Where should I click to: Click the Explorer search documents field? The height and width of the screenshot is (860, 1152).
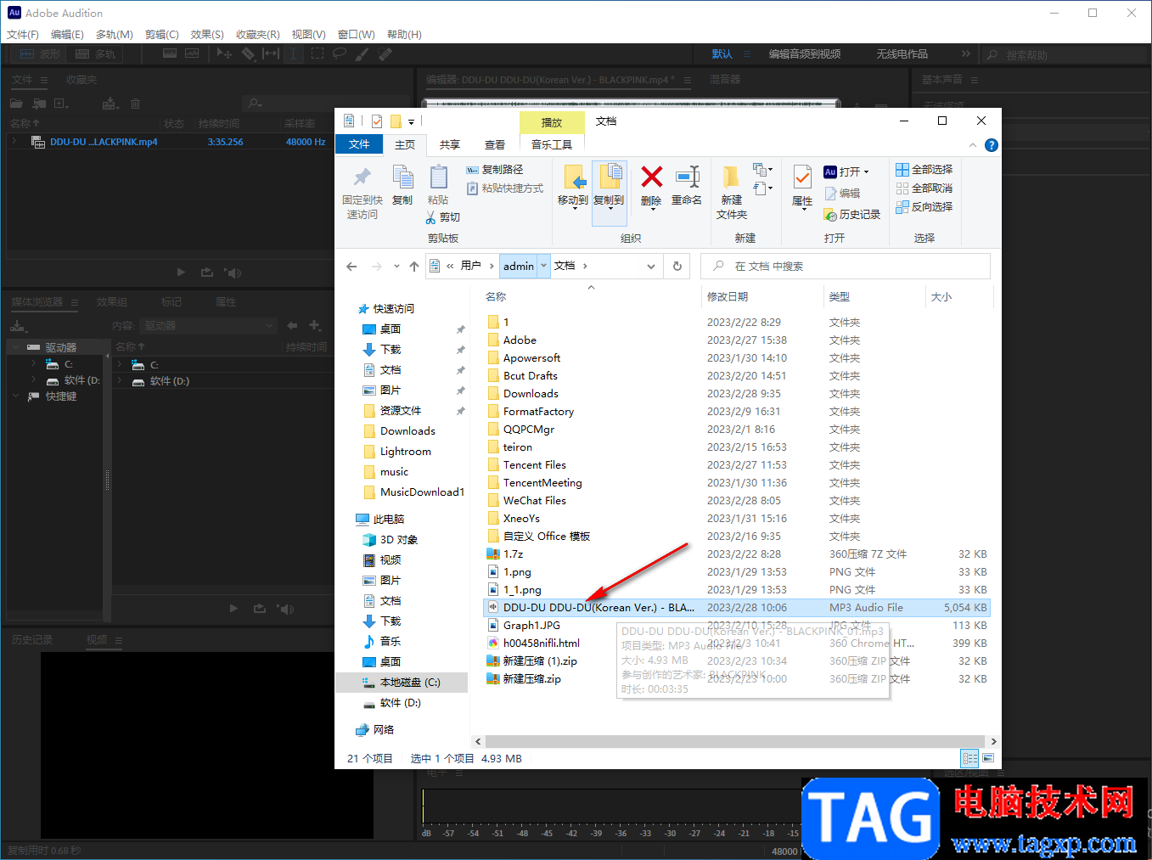click(x=846, y=266)
